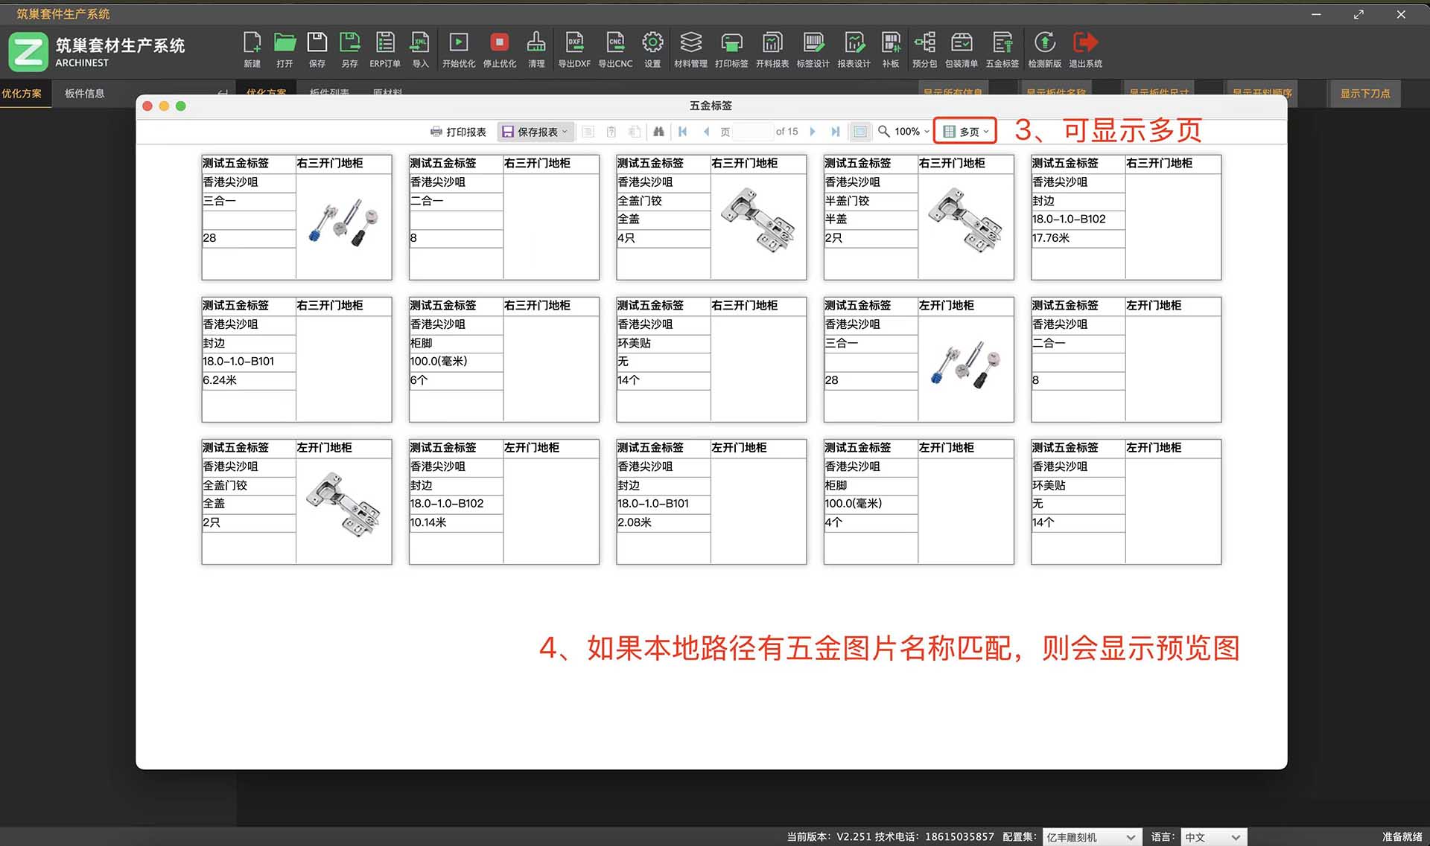Open the 保存报表 dropdown arrow
This screenshot has width=1430, height=846.
[565, 132]
